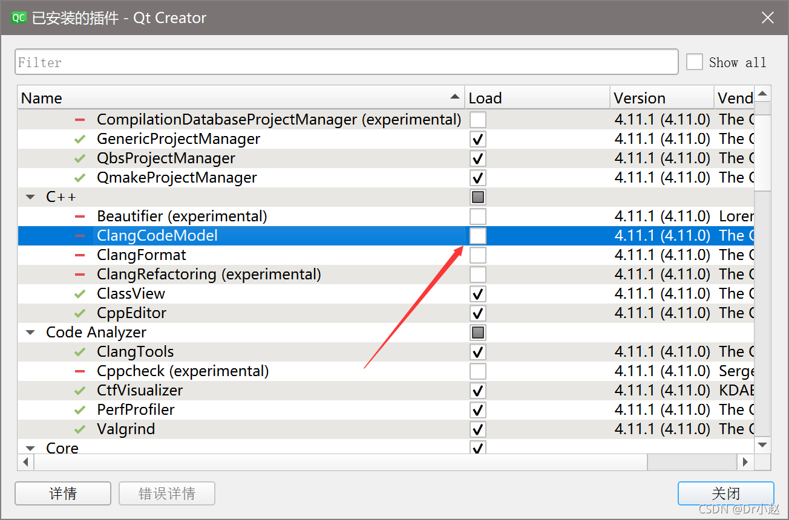Uncheck Load for QbsProjectManager
This screenshot has width=789, height=520.
click(x=478, y=158)
